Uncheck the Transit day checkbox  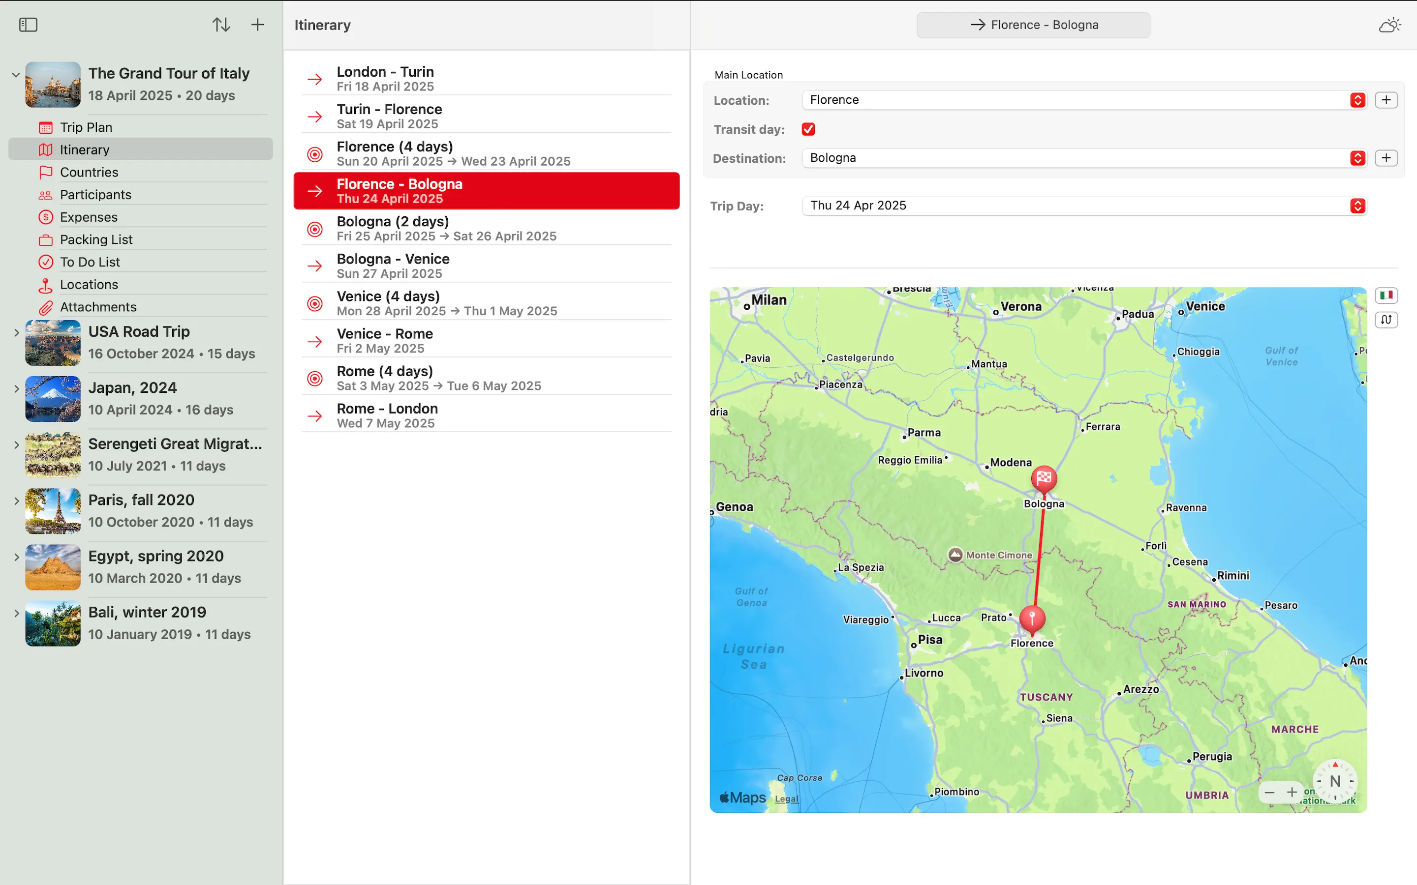coord(808,129)
